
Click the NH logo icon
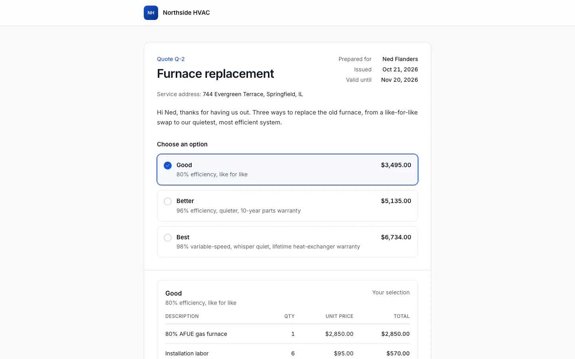[x=151, y=13]
